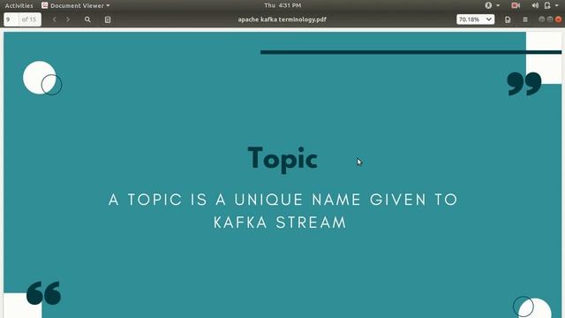This screenshot has height=318, width=565.
Task: Click the 'KAFKA STREAM' text
Action: [x=280, y=223]
